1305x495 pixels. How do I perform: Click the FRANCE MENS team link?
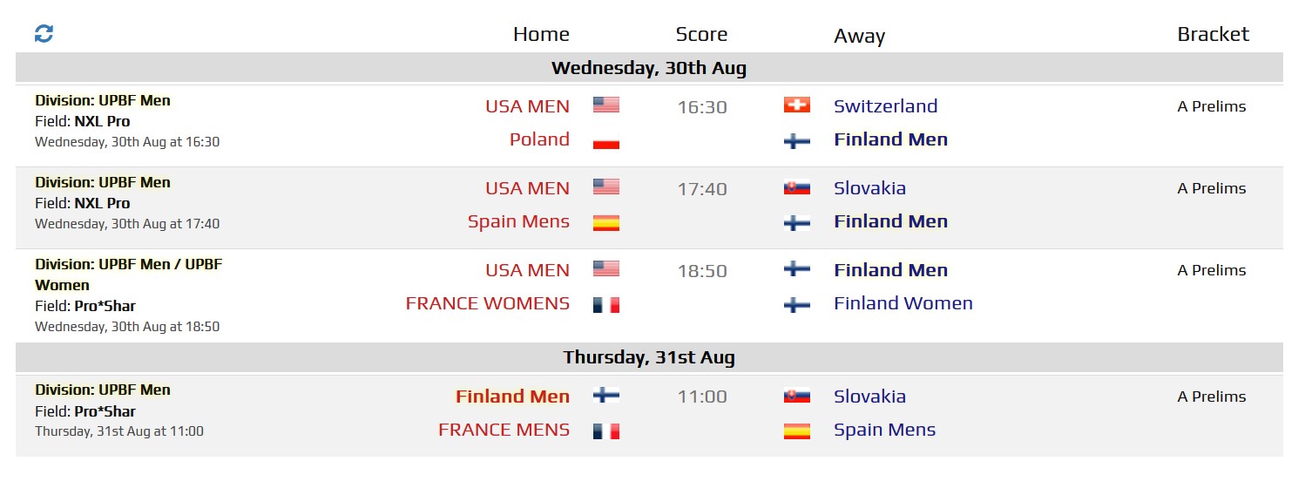point(504,430)
